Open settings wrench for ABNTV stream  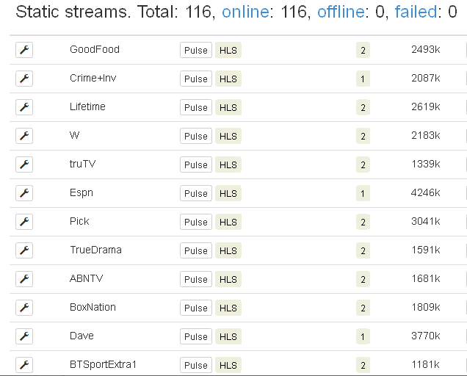point(24,278)
